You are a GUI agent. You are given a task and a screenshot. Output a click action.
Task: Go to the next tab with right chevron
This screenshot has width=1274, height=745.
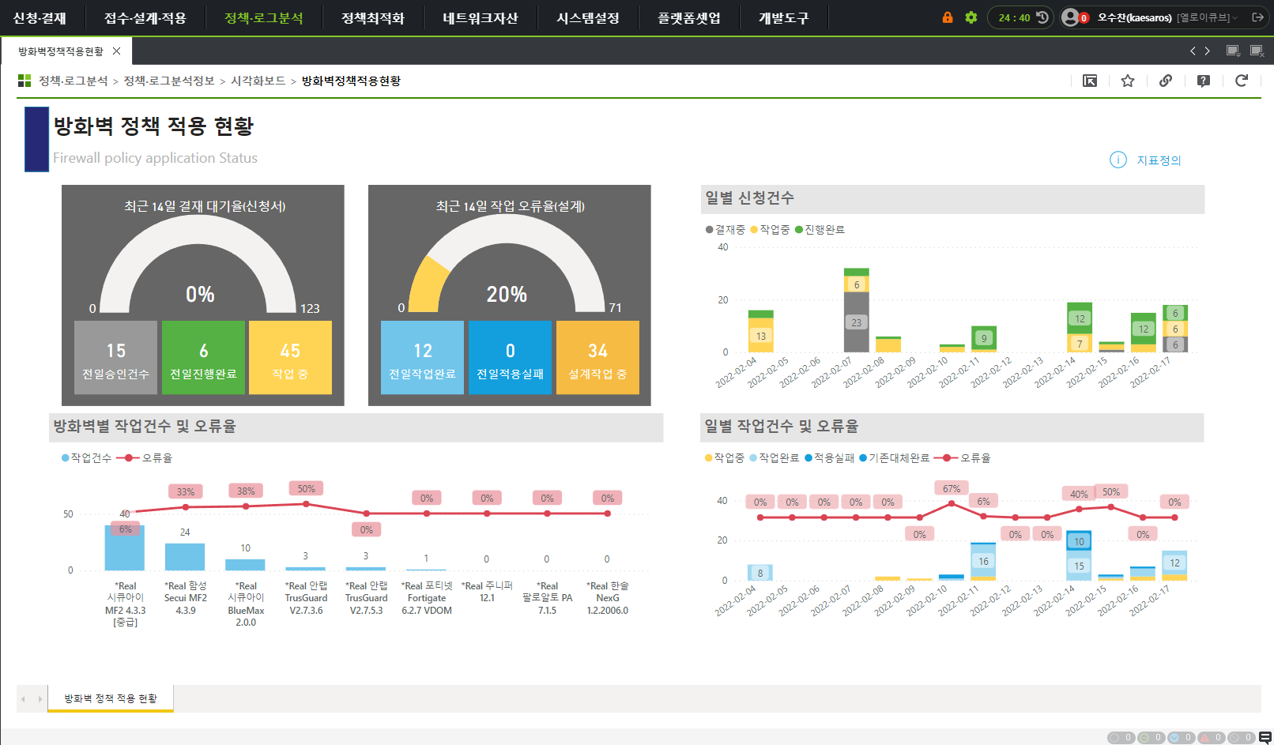click(x=1207, y=51)
